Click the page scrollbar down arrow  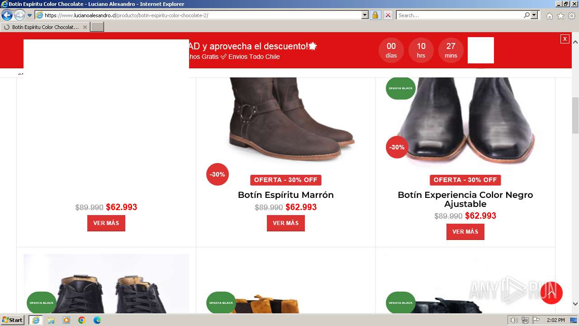(x=575, y=304)
